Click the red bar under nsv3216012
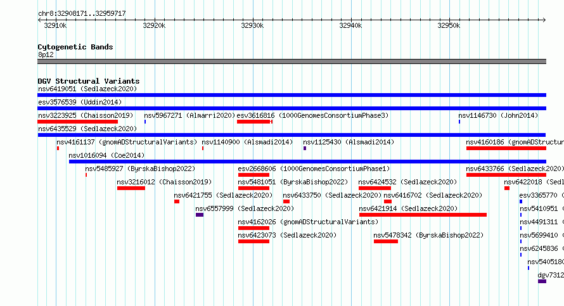 click(x=131, y=188)
